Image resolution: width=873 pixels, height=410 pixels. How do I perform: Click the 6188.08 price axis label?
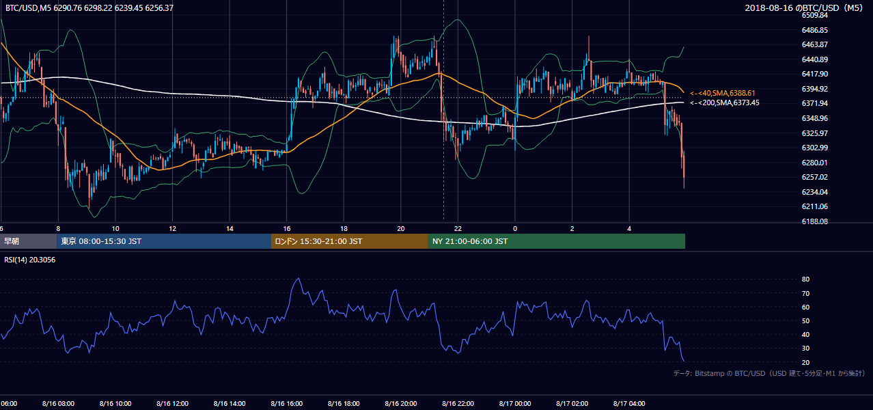point(815,221)
